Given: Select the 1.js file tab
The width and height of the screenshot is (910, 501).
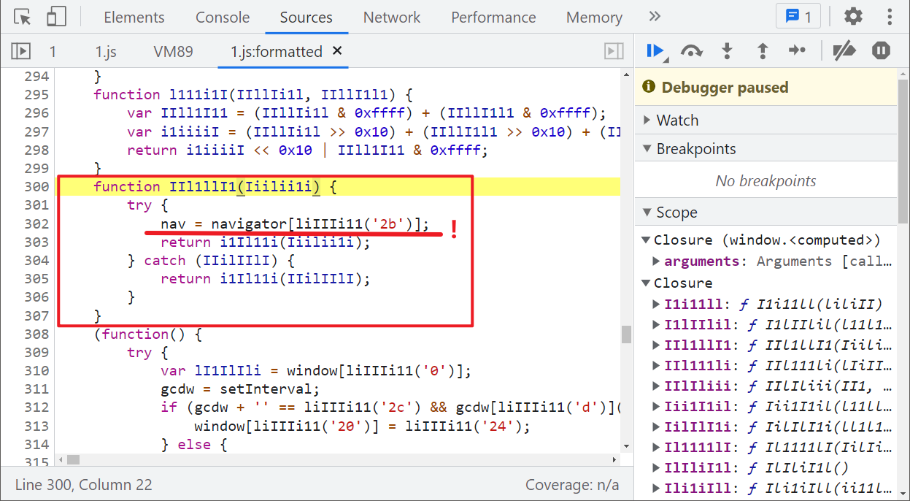Looking at the screenshot, I should point(106,52).
